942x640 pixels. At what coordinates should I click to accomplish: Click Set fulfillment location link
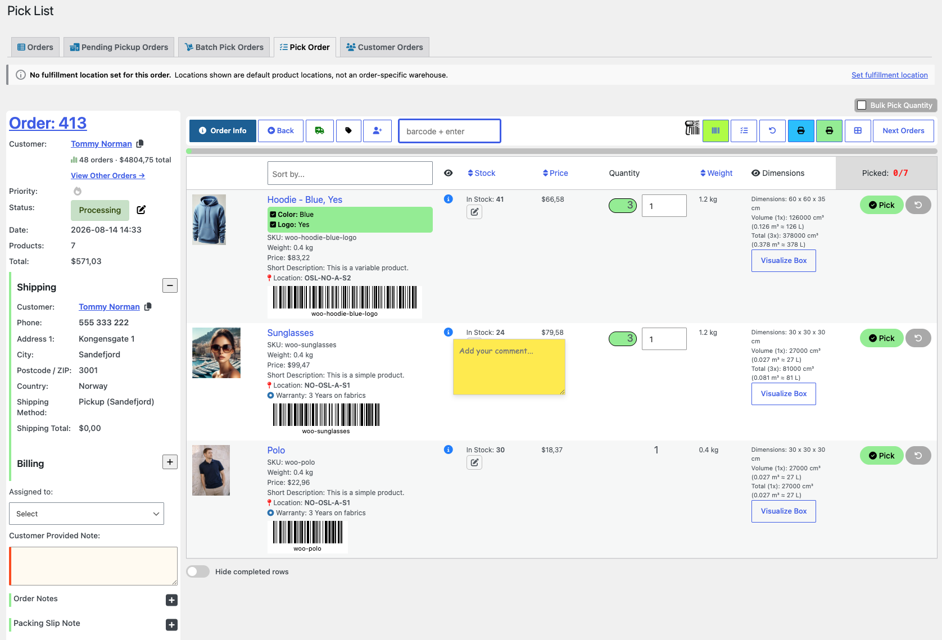(889, 75)
